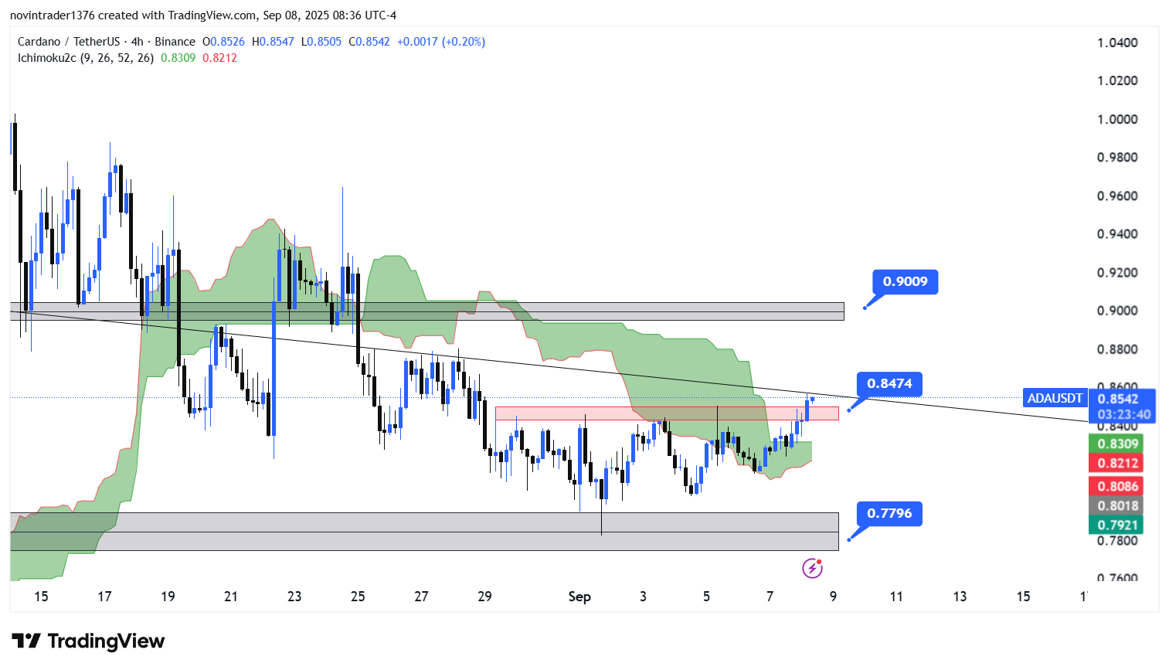Click the current price 0.8542 label
This screenshot has height=670, width=1169.
tap(1118, 399)
